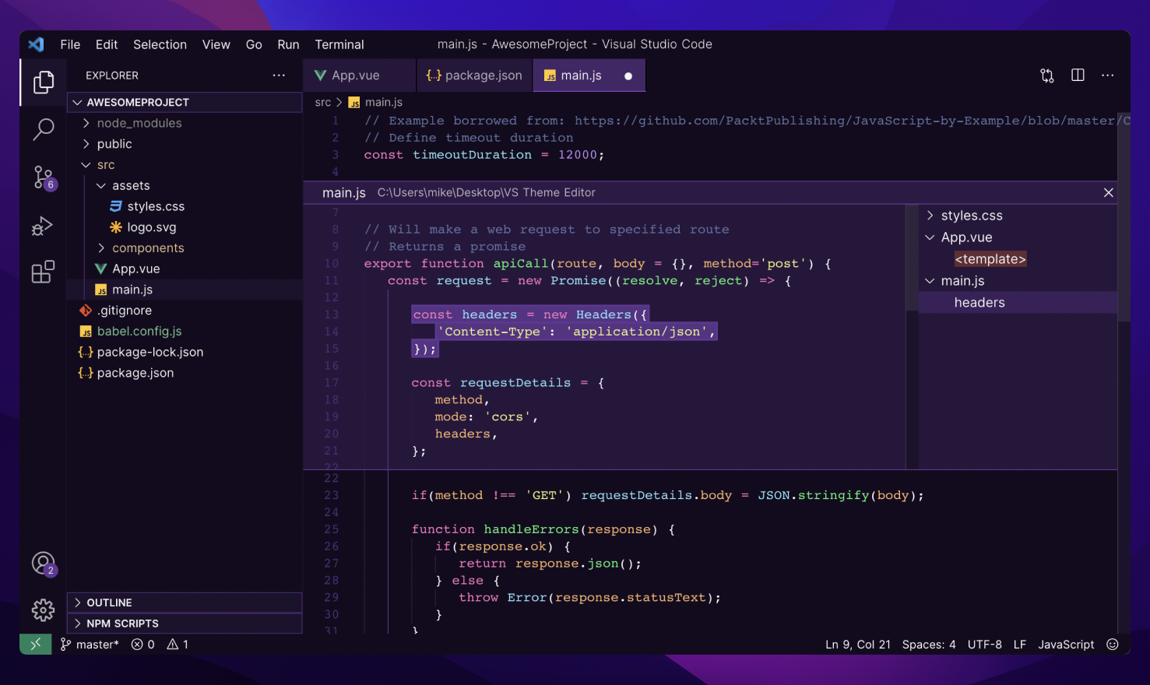Expand the components folder
The height and width of the screenshot is (685, 1150).
(185, 248)
